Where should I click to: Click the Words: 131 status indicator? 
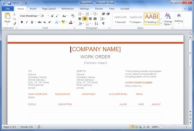coord(27,127)
